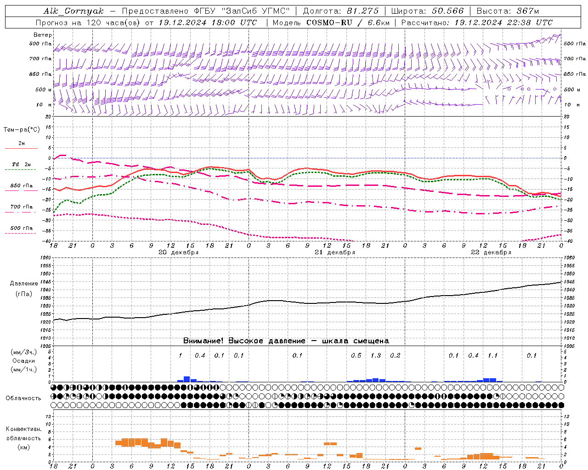This screenshot has width=588, height=470.
Task: Click the Тем-ра(°C) axis label
Action: pyautogui.click(x=22, y=130)
